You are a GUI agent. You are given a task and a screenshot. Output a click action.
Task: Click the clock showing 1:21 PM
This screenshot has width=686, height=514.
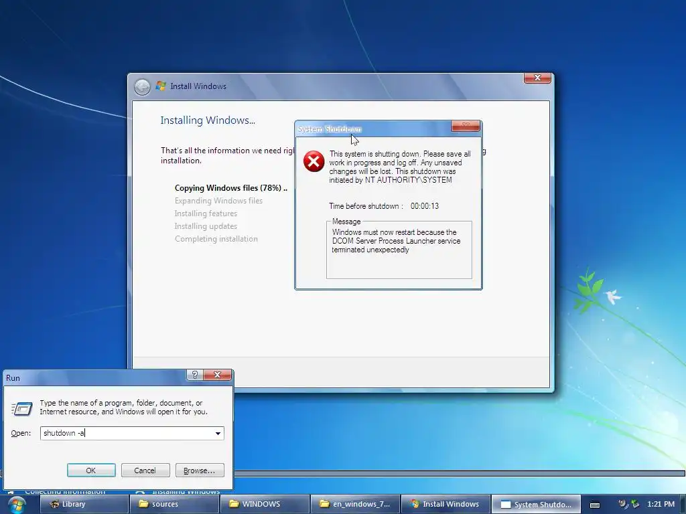[x=661, y=504]
